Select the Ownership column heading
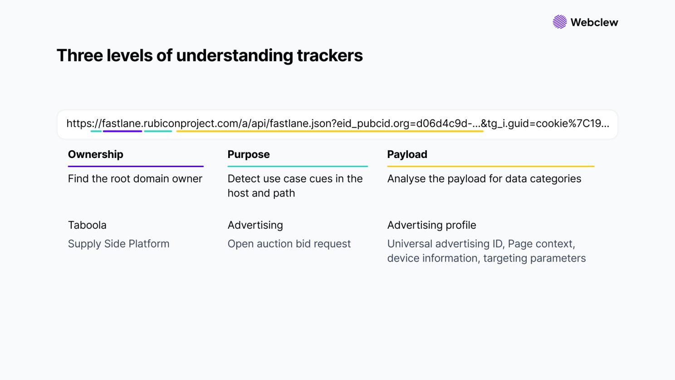The image size is (675, 380). click(96, 154)
